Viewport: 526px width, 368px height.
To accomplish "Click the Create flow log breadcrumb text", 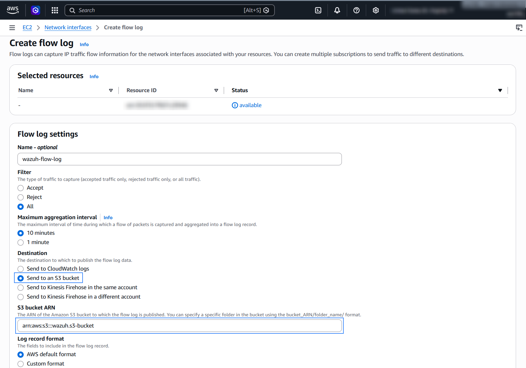I will click(123, 27).
